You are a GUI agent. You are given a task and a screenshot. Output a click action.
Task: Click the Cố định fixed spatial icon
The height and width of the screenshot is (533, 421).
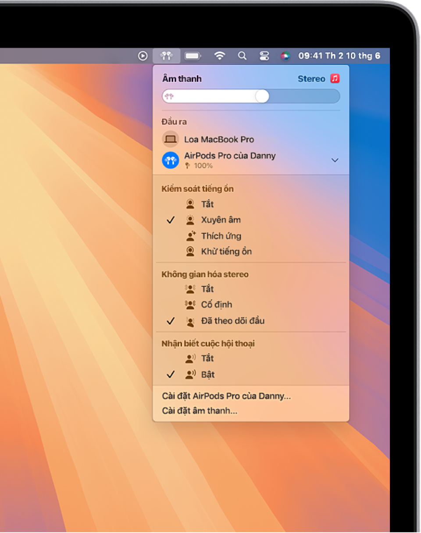[x=190, y=305]
